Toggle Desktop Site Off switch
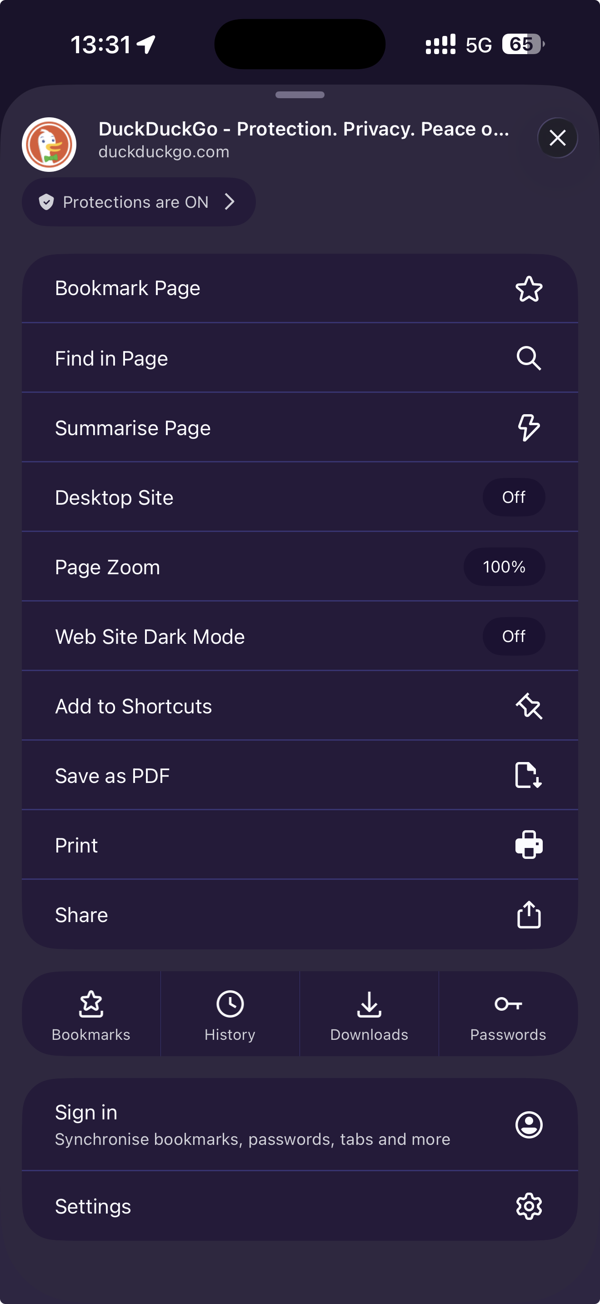 coord(514,497)
